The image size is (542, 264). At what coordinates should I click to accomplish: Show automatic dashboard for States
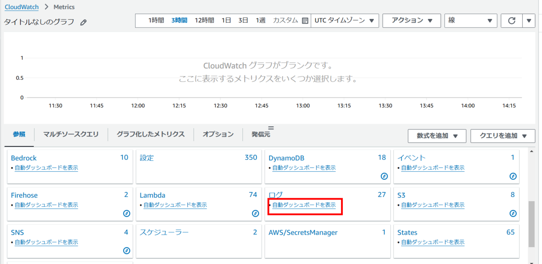click(x=433, y=242)
